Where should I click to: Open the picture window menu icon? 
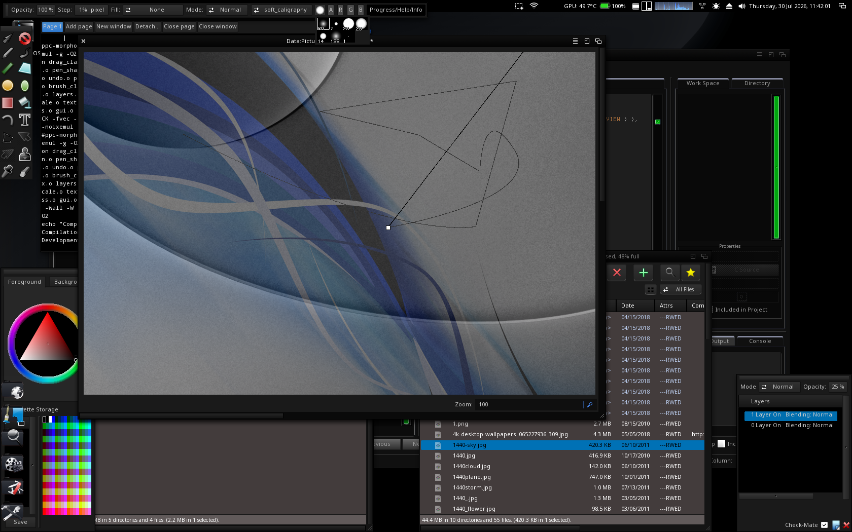pyautogui.click(x=575, y=41)
